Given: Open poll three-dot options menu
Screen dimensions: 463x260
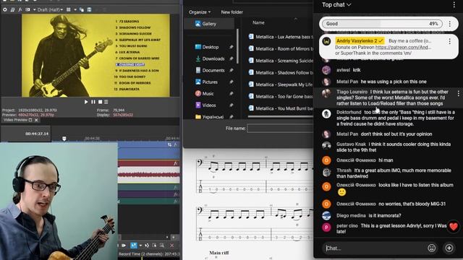Looking at the screenshot, I should click(x=450, y=24).
